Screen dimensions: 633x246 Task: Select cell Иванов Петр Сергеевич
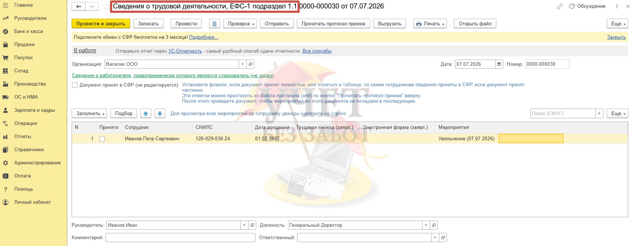click(x=157, y=139)
